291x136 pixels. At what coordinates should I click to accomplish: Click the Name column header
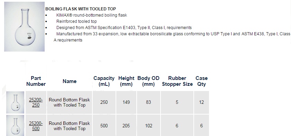coord(70,81)
